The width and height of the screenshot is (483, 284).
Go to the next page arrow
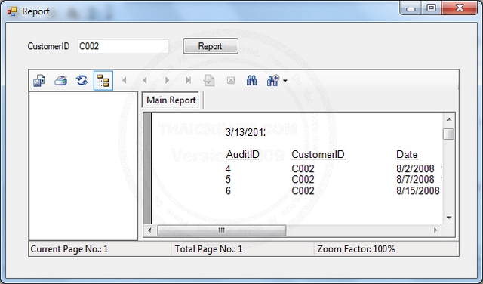[167, 81]
